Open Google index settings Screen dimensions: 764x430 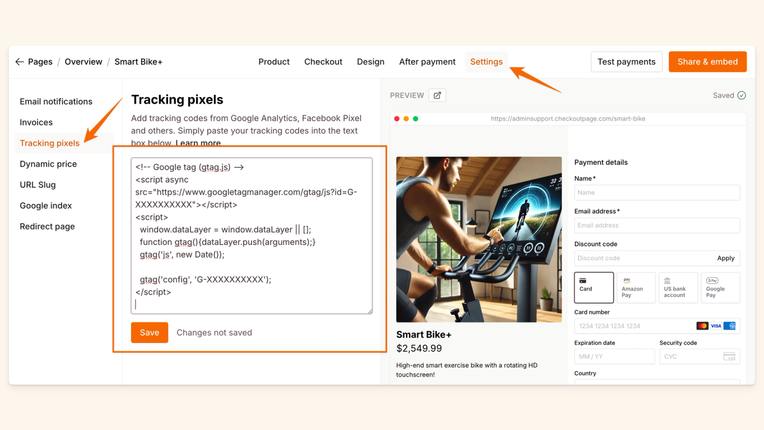pyautogui.click(x=46, y=206)
